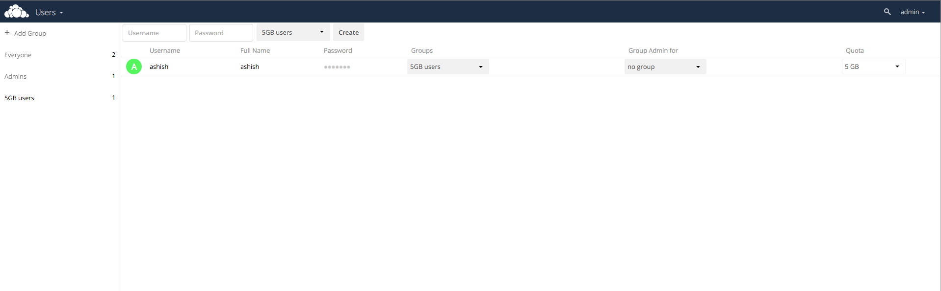Focus the new user Password field
941x291 pixels.
point(221,33)
